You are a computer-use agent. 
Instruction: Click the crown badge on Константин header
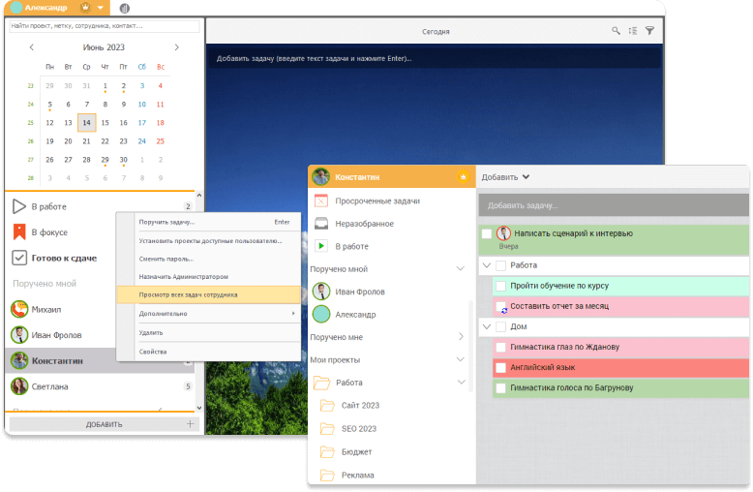[x=463, y=177]
